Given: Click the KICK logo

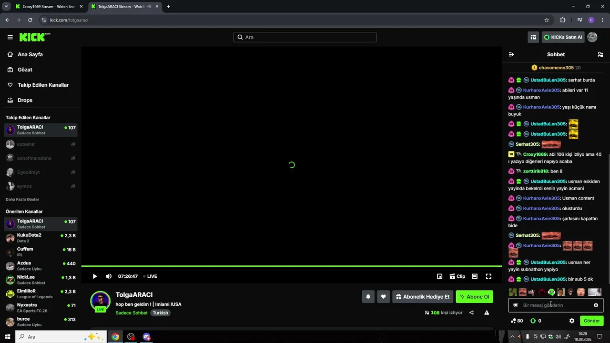Looking at the screenshot, I should coord(35,37).
